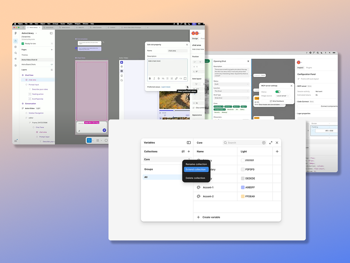Toggle the Collections sidebar in the Variables panel
The width and height of the screenshot is (350, 263).
[189, 143]
